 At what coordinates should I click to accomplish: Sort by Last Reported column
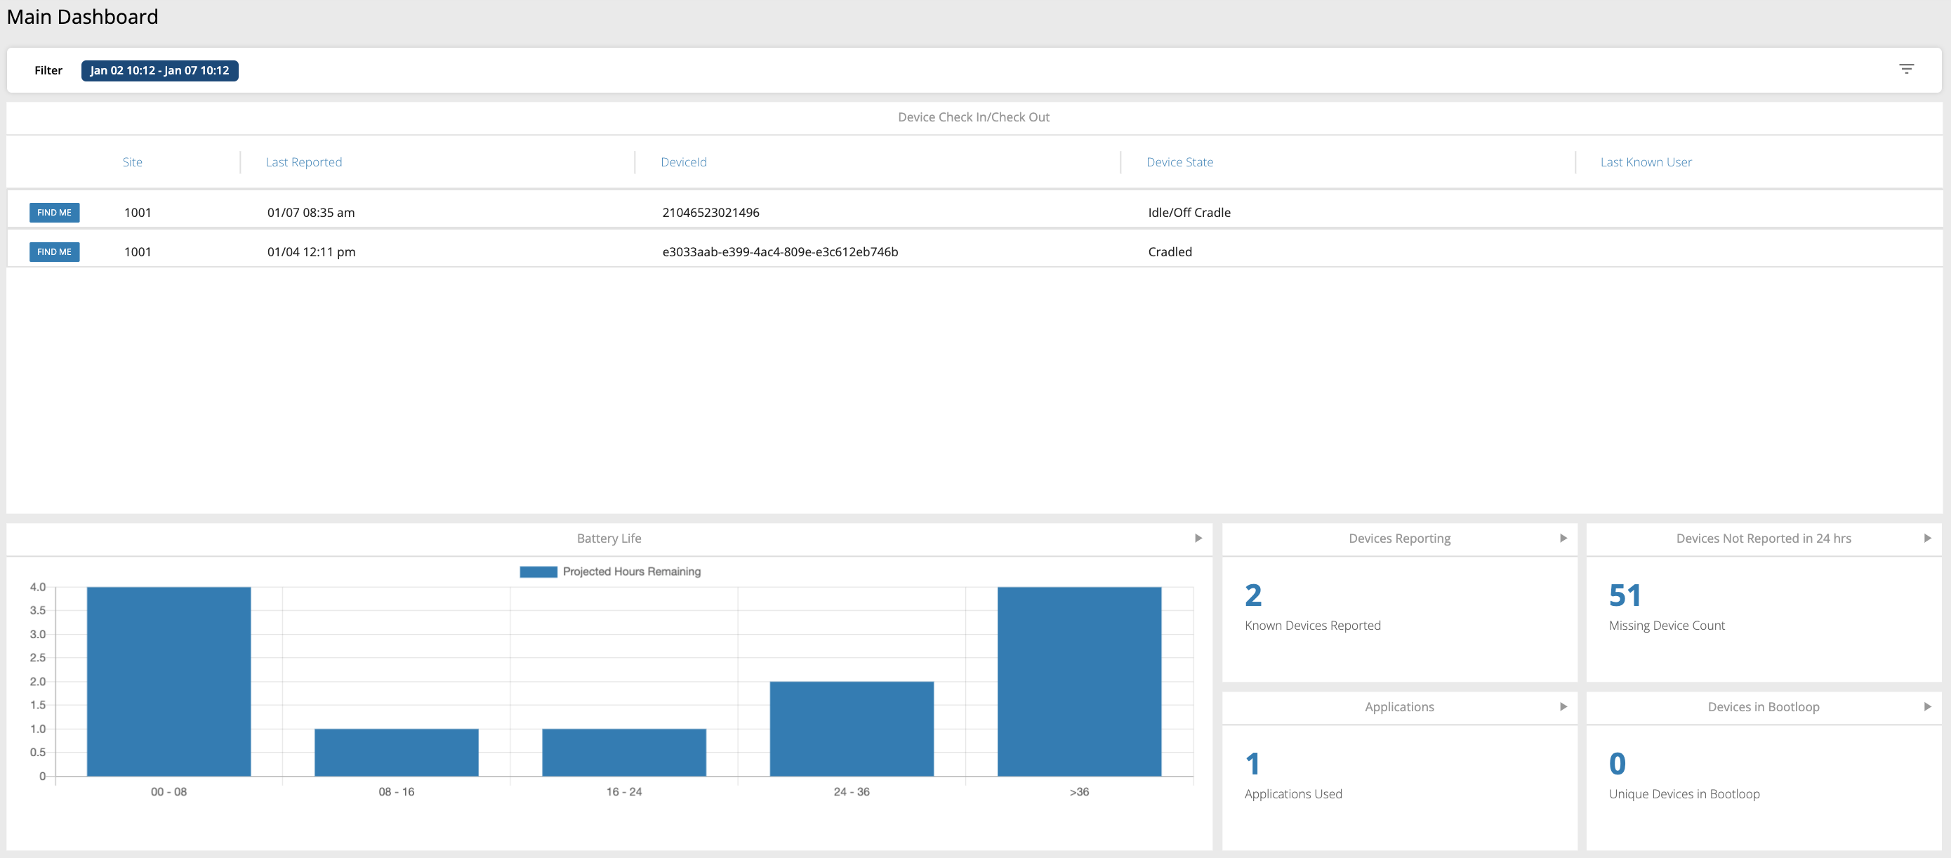tap(304, 162)
